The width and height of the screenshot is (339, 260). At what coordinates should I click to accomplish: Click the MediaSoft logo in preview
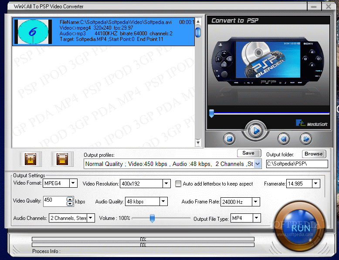coord(312,123)
